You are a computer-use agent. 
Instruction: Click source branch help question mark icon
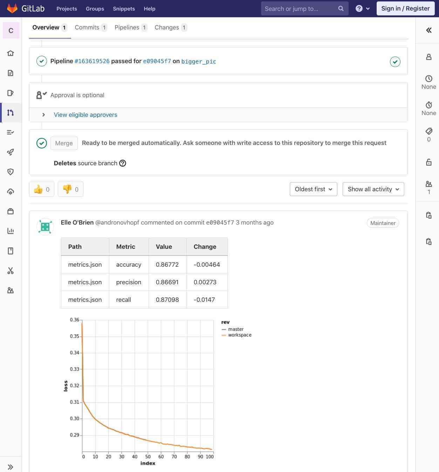(x=123, y=163)
